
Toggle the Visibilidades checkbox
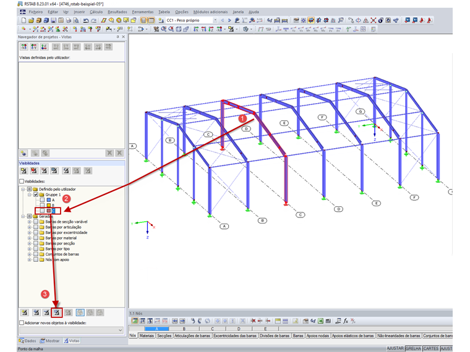22,182
